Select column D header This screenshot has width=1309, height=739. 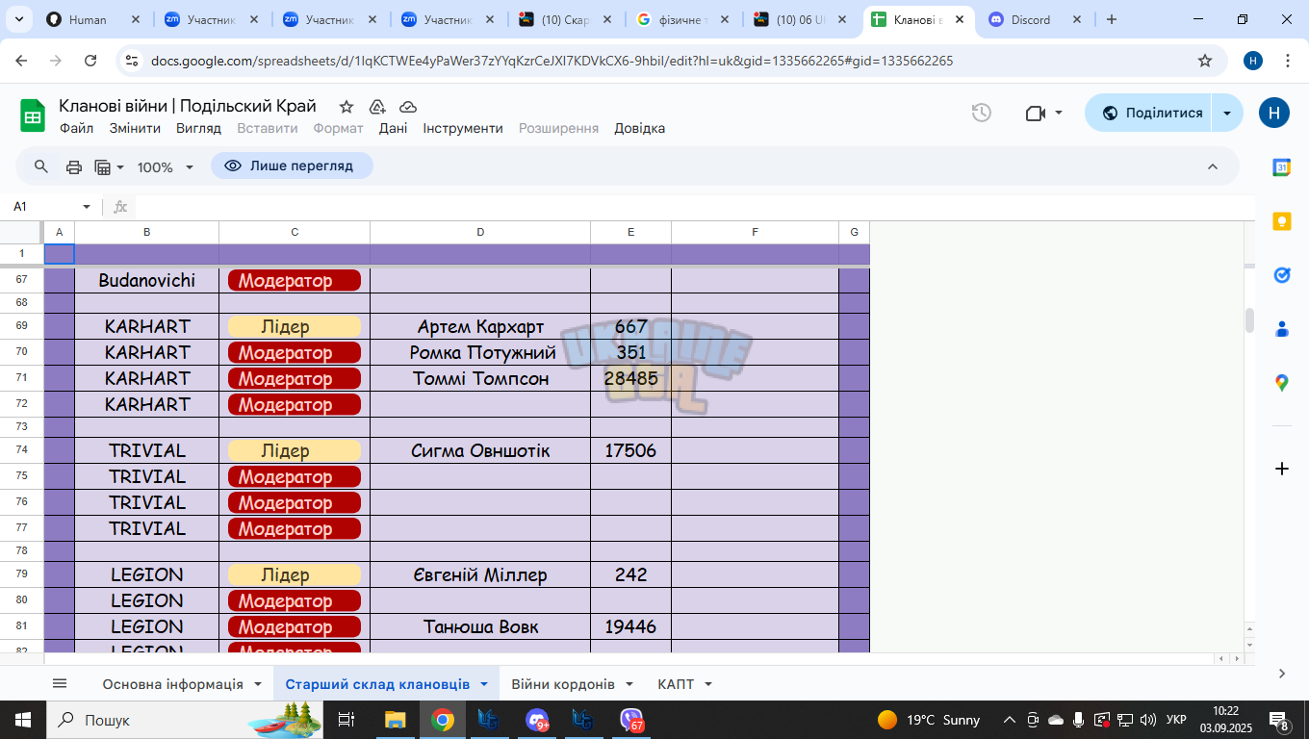pyautogui.click(x=480, y=232)
